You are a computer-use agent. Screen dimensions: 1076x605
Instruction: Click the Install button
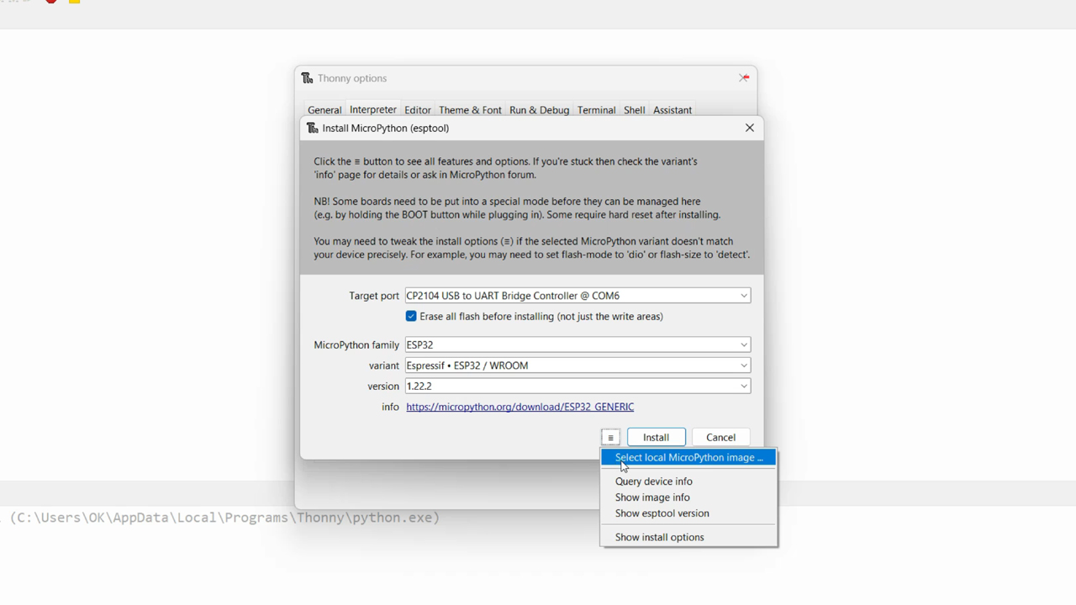(657, 437)
